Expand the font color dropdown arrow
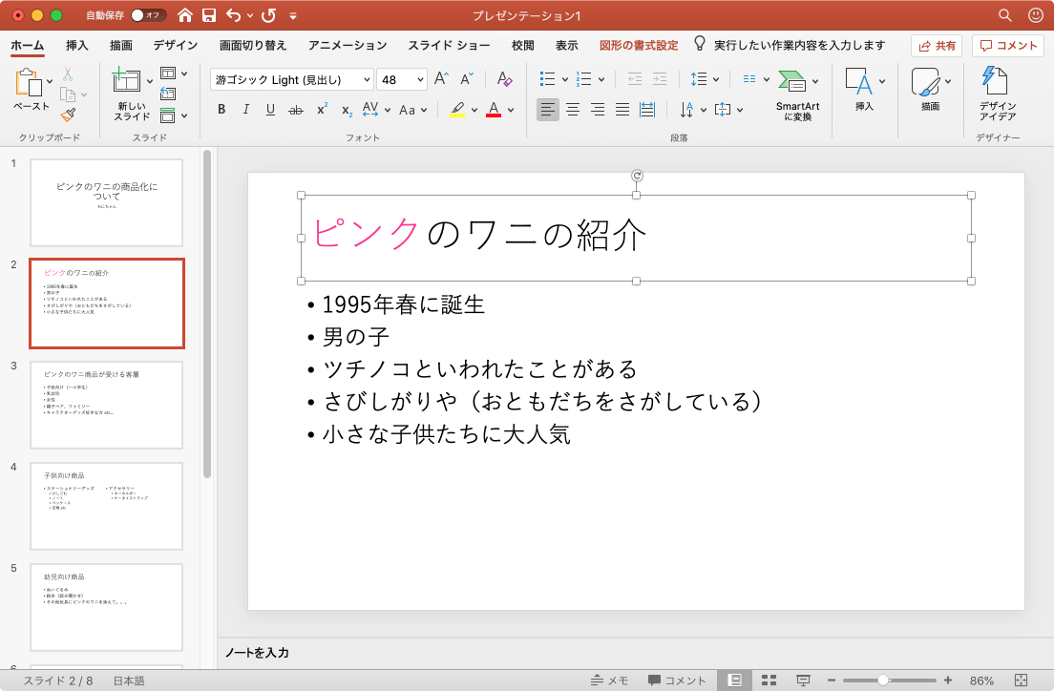 point(511,110)
